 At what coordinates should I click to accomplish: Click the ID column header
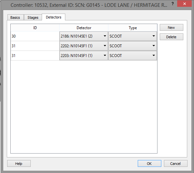(35, 28)
